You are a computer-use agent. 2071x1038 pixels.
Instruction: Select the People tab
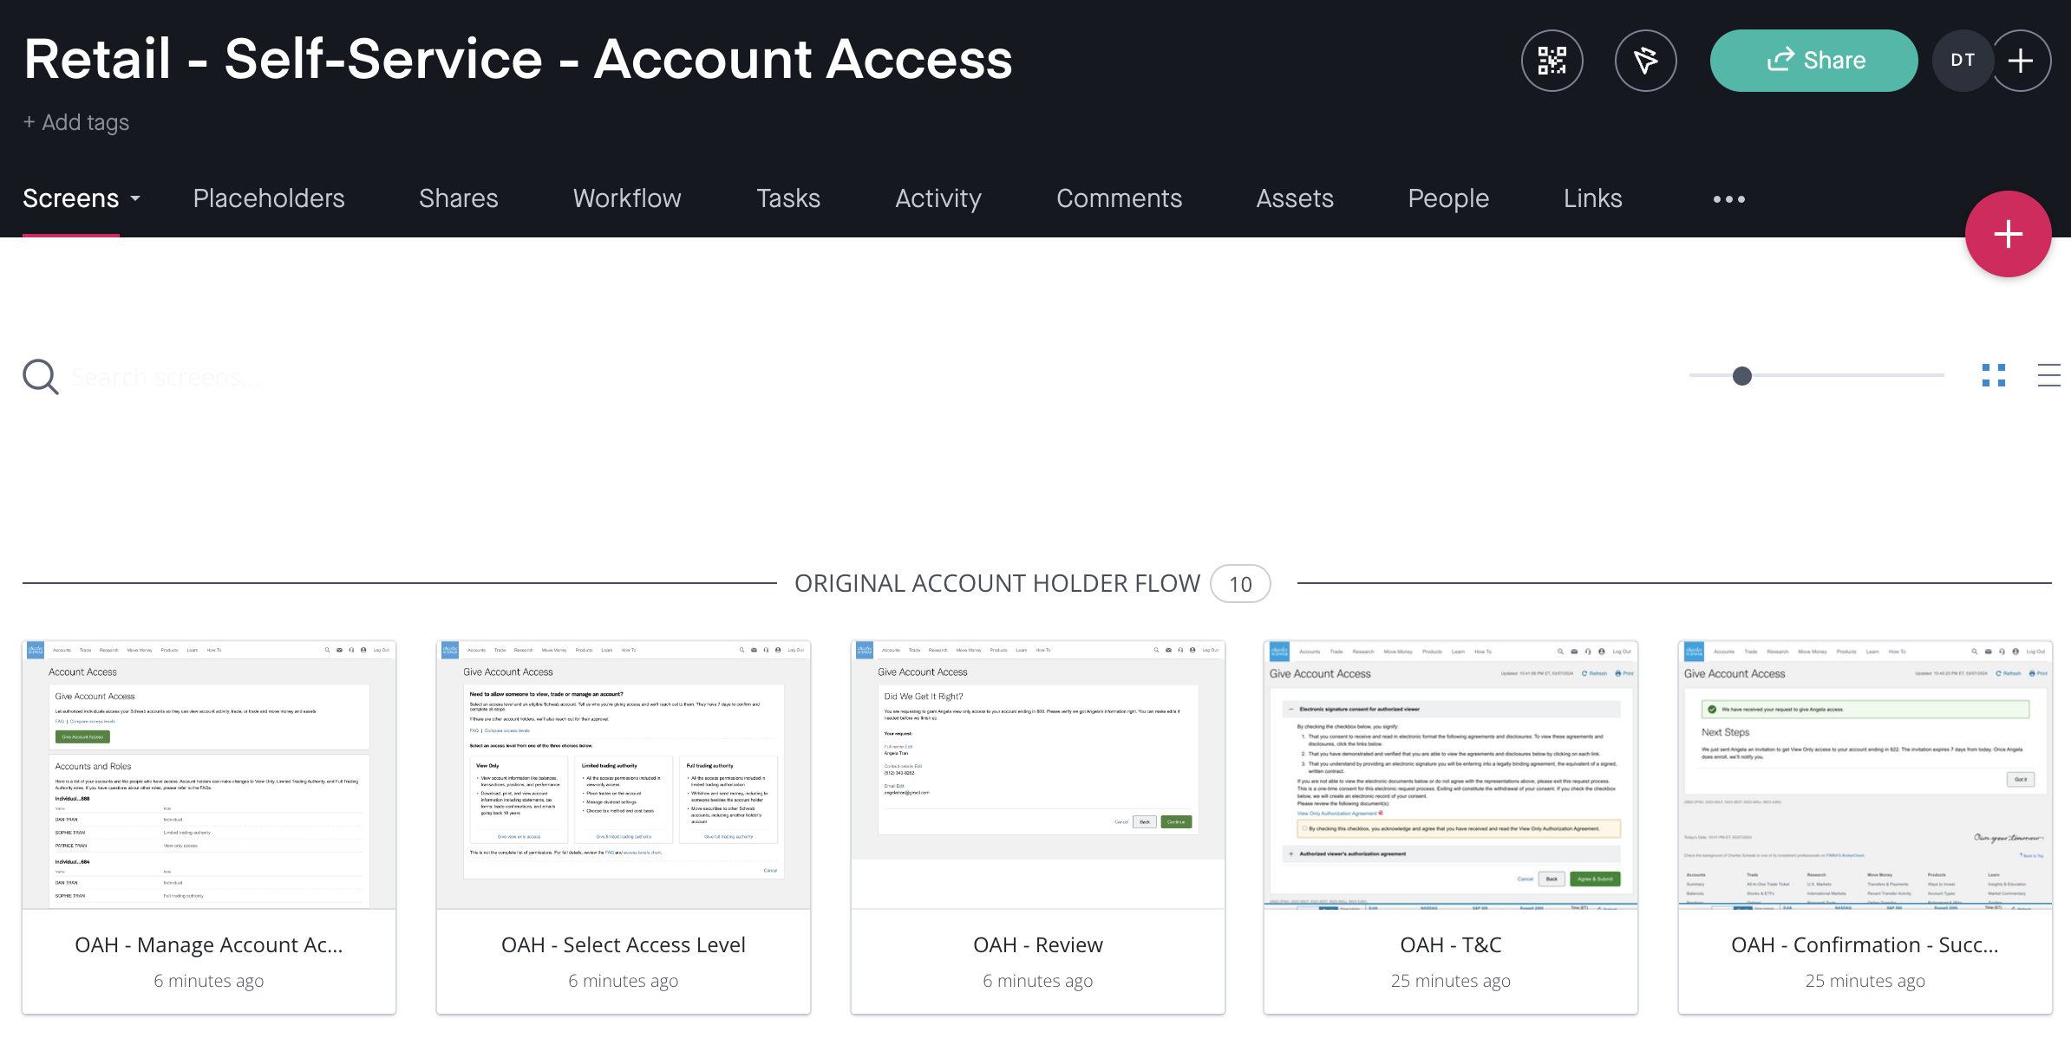pos(1447,198)
